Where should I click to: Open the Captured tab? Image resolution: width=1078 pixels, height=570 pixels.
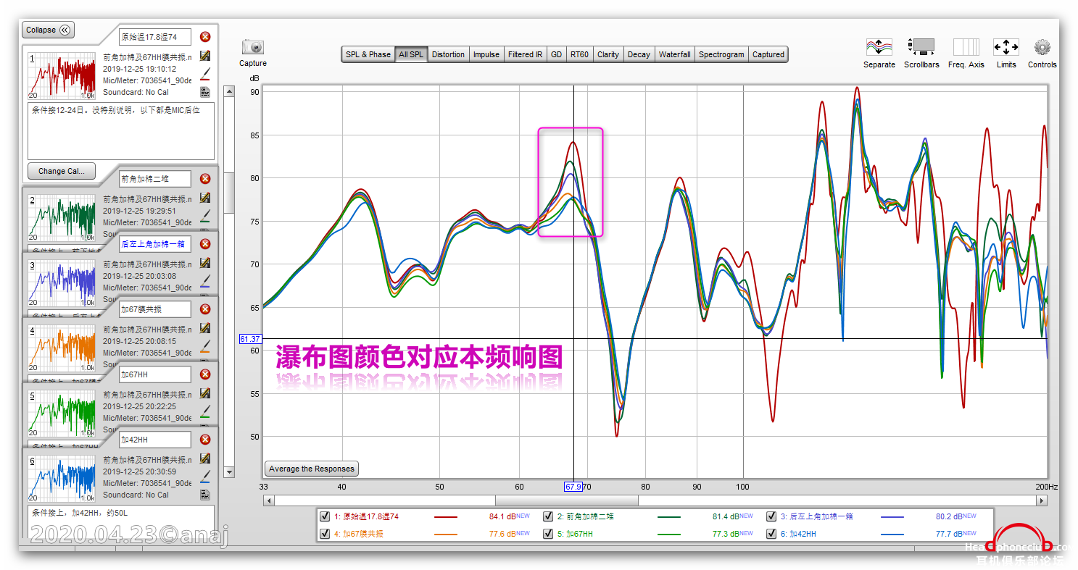point(768,54)
